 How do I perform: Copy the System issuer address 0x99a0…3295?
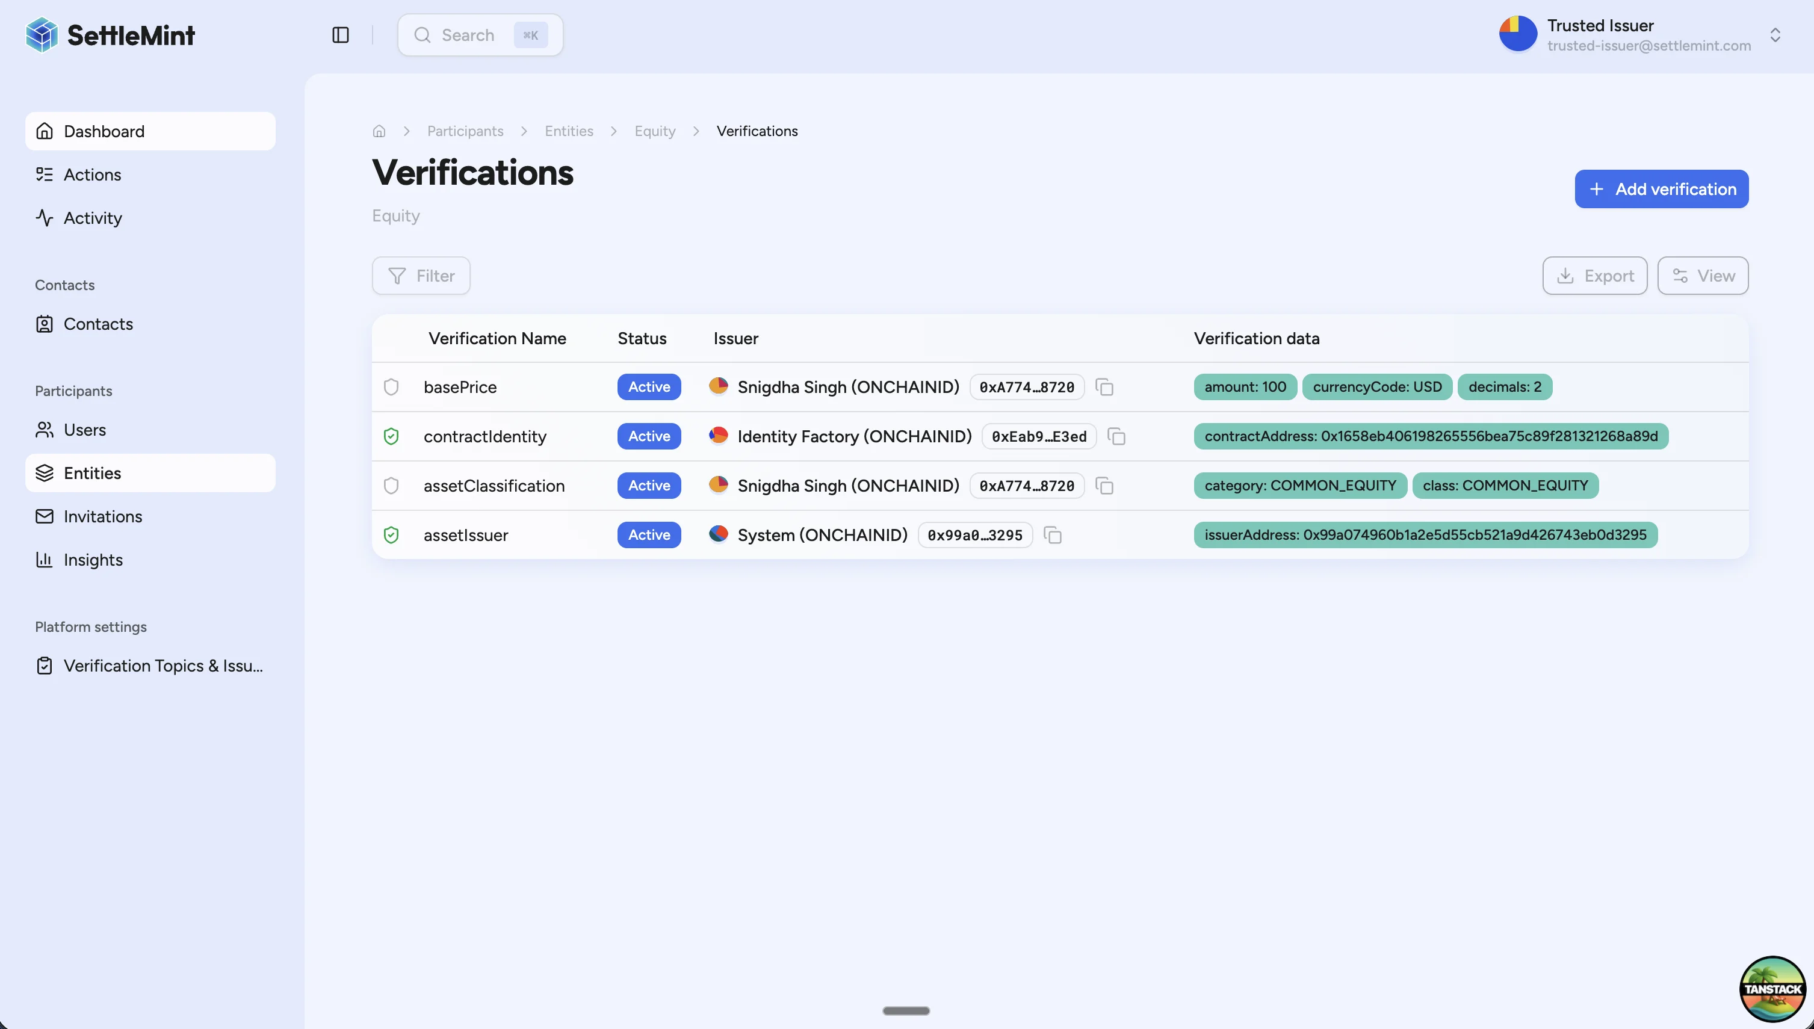pos(1053,535)
